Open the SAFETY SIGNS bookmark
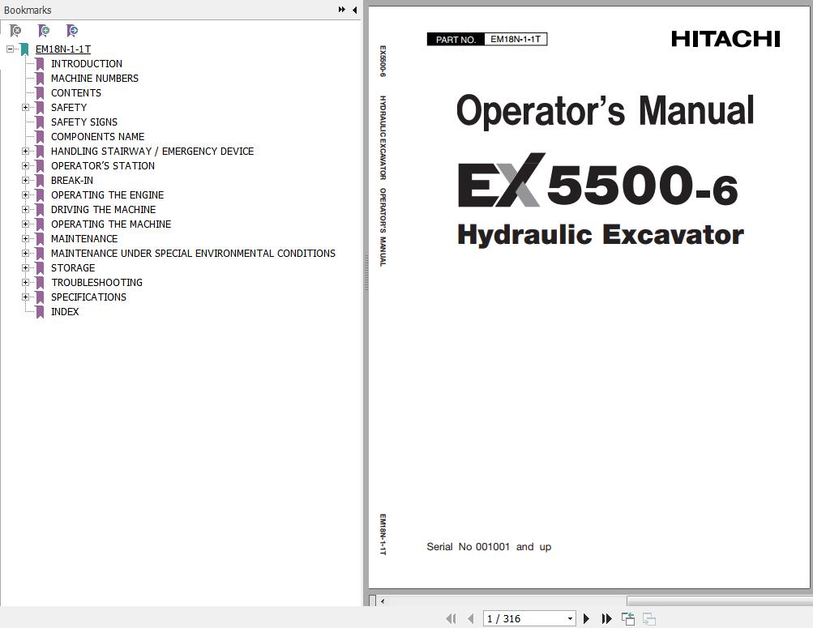 click(84, 122)
